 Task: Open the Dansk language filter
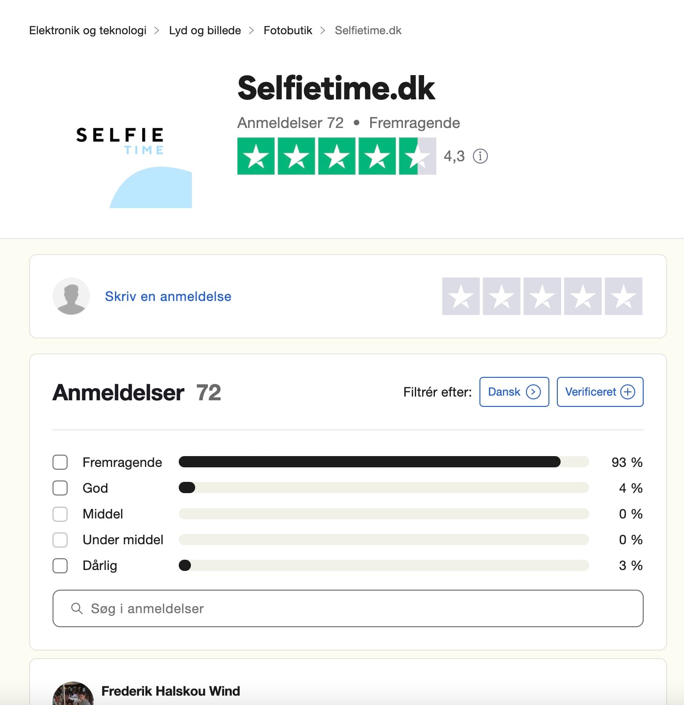coord(514,392)
